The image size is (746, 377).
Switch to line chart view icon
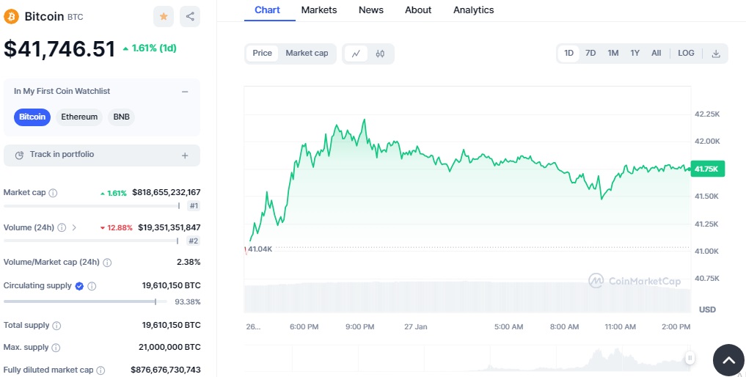pos(356,54)
